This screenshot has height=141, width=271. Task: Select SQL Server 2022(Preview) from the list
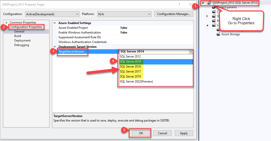click(x=156, y=81)
